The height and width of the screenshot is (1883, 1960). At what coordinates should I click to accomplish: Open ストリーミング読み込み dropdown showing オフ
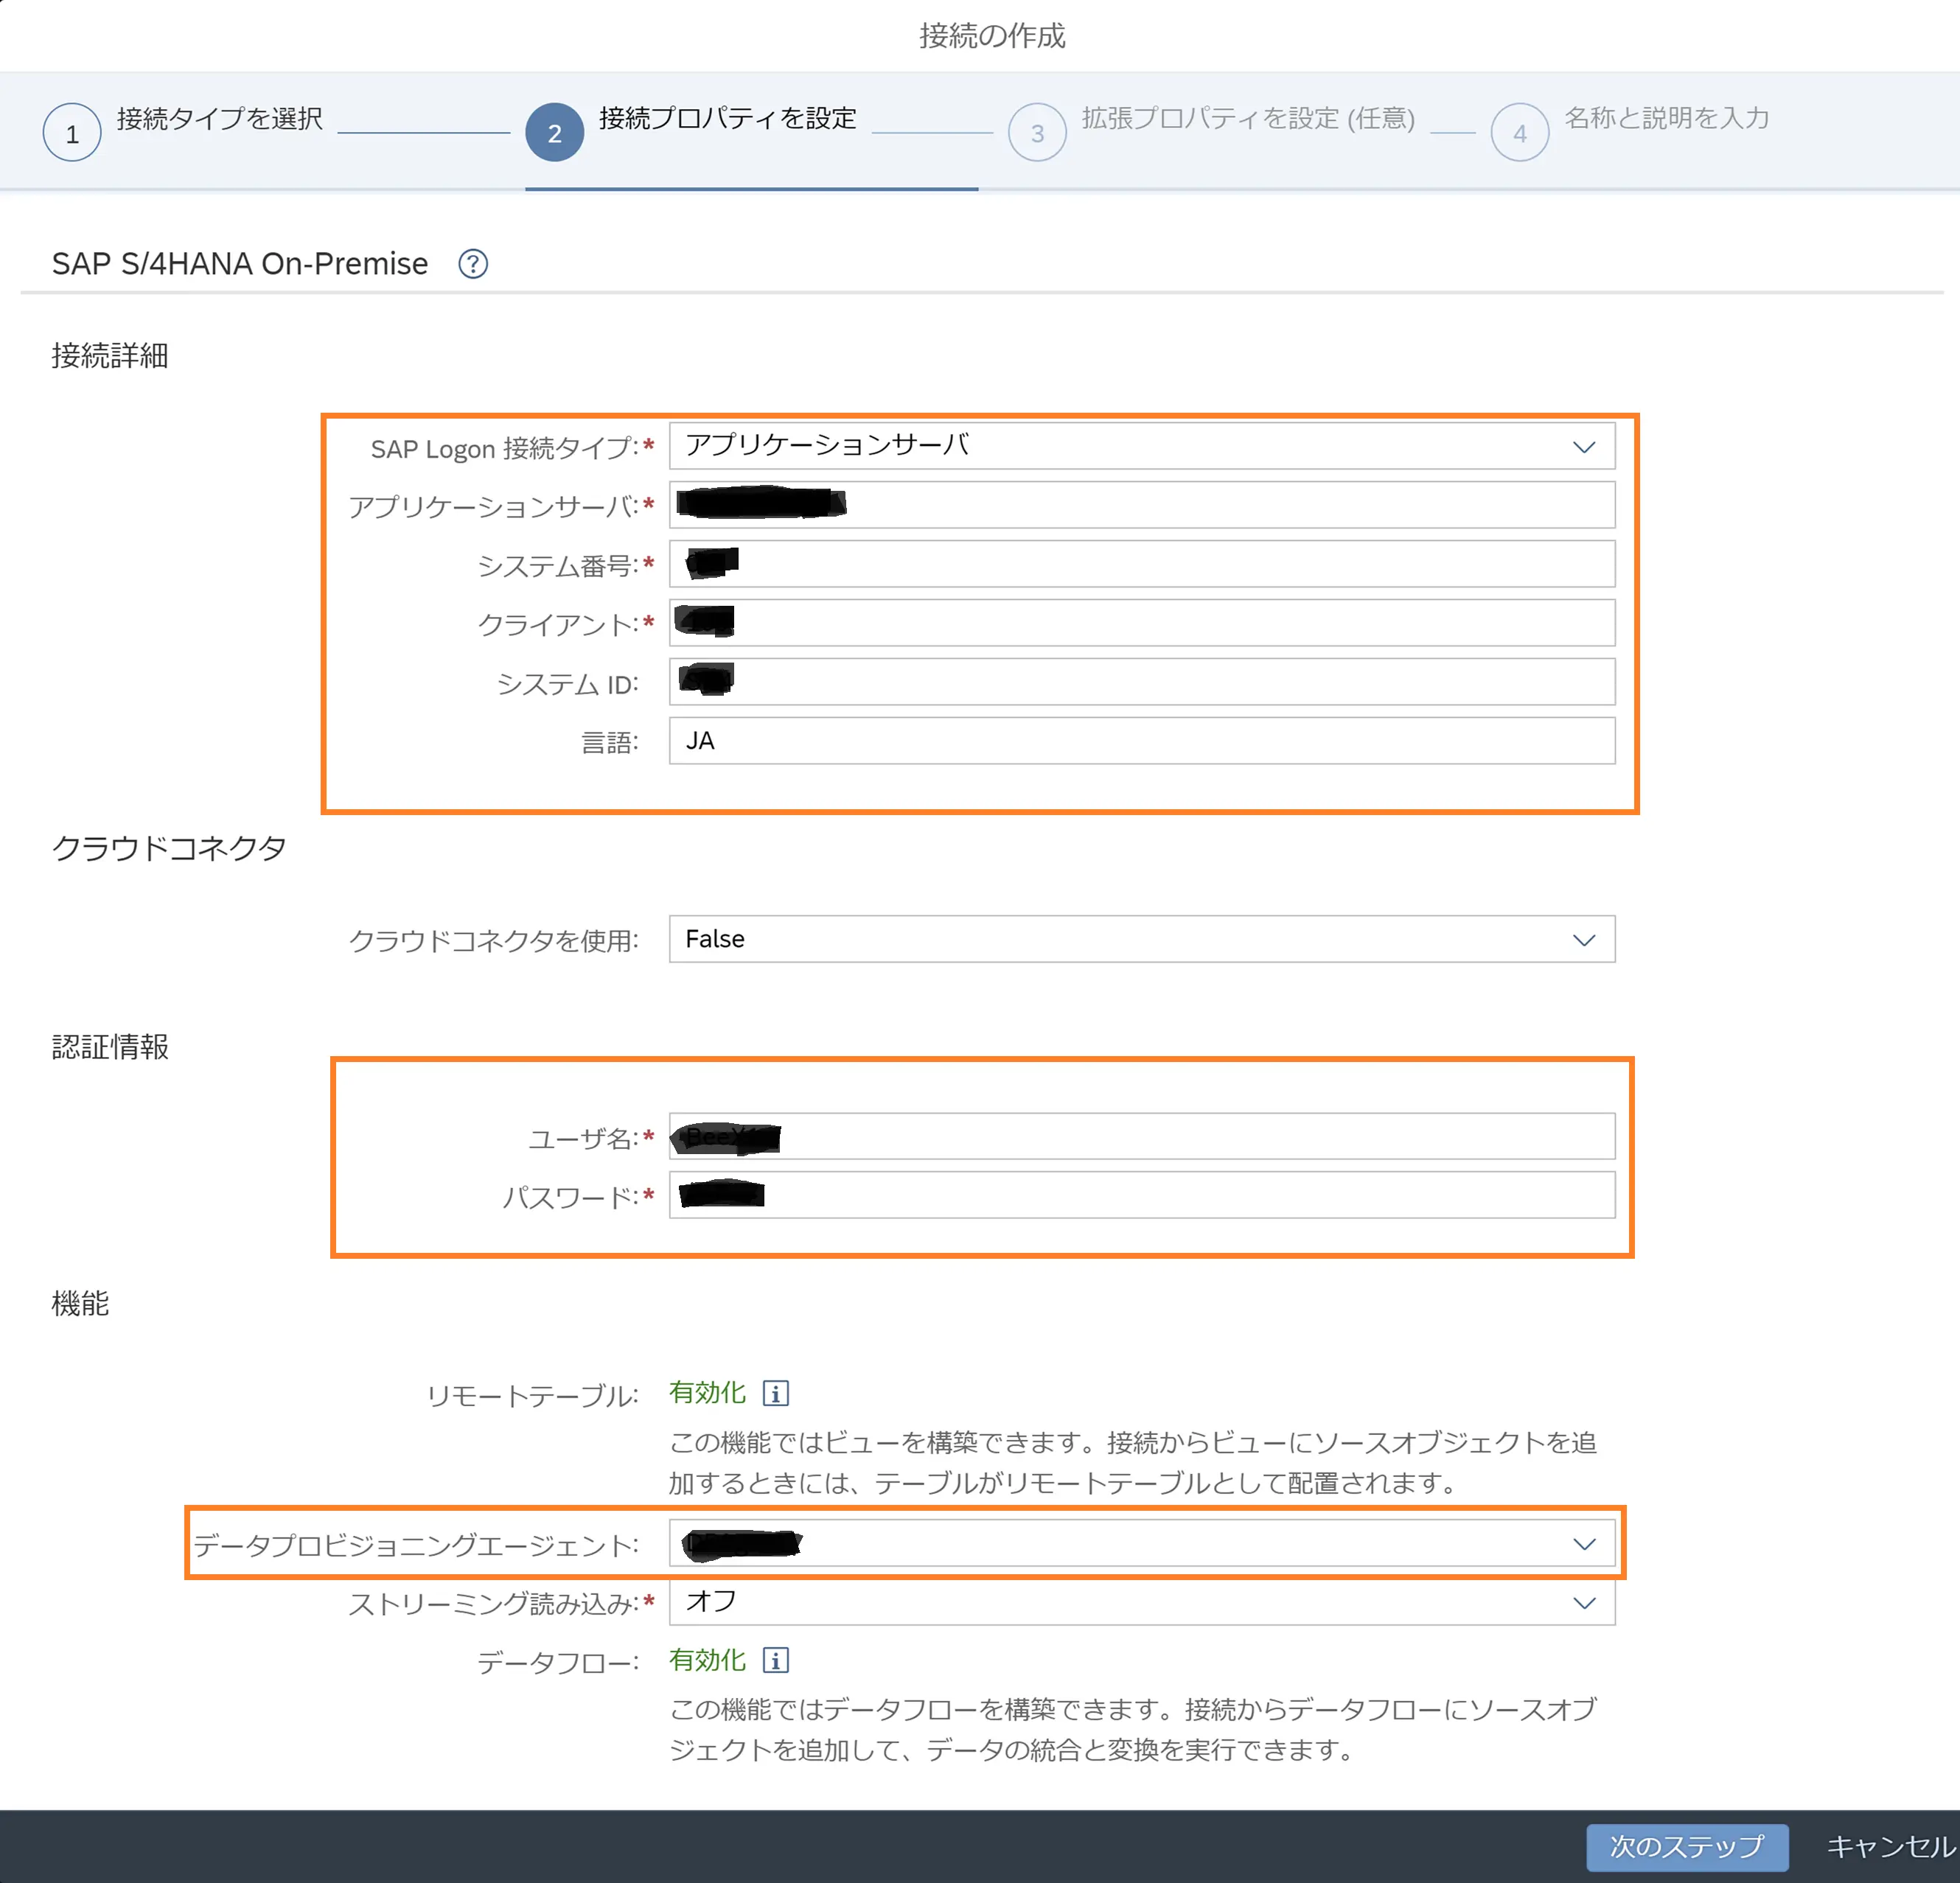click(1142, 1602)
